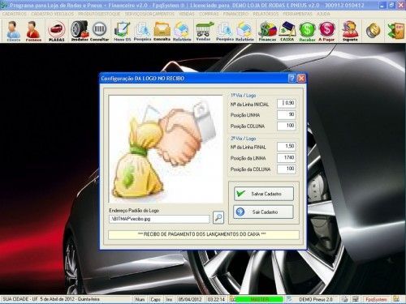Click the green MASTER indicator in status bar
Viewport: 406px width, 304px height.
[259, 299]
